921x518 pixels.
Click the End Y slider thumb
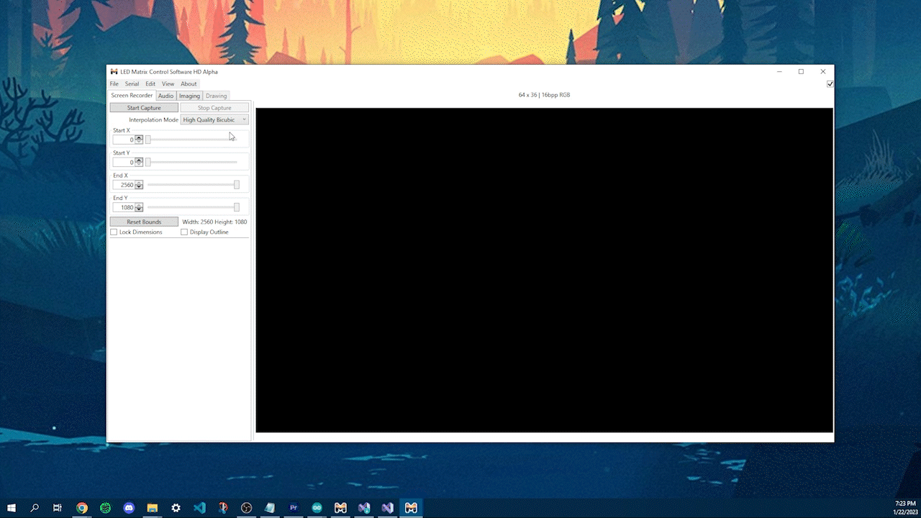[236, 207]
